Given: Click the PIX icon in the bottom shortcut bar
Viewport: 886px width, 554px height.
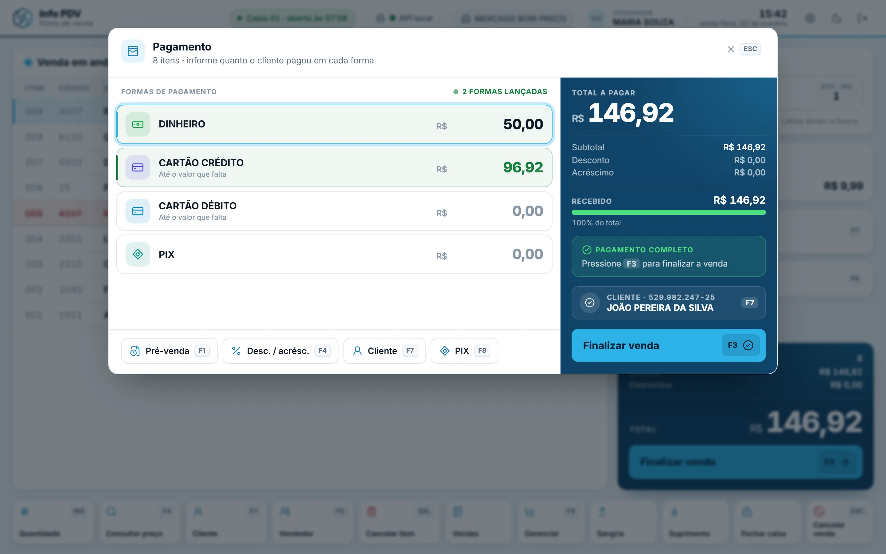Looking at the screenshot, I should [445, 351].
